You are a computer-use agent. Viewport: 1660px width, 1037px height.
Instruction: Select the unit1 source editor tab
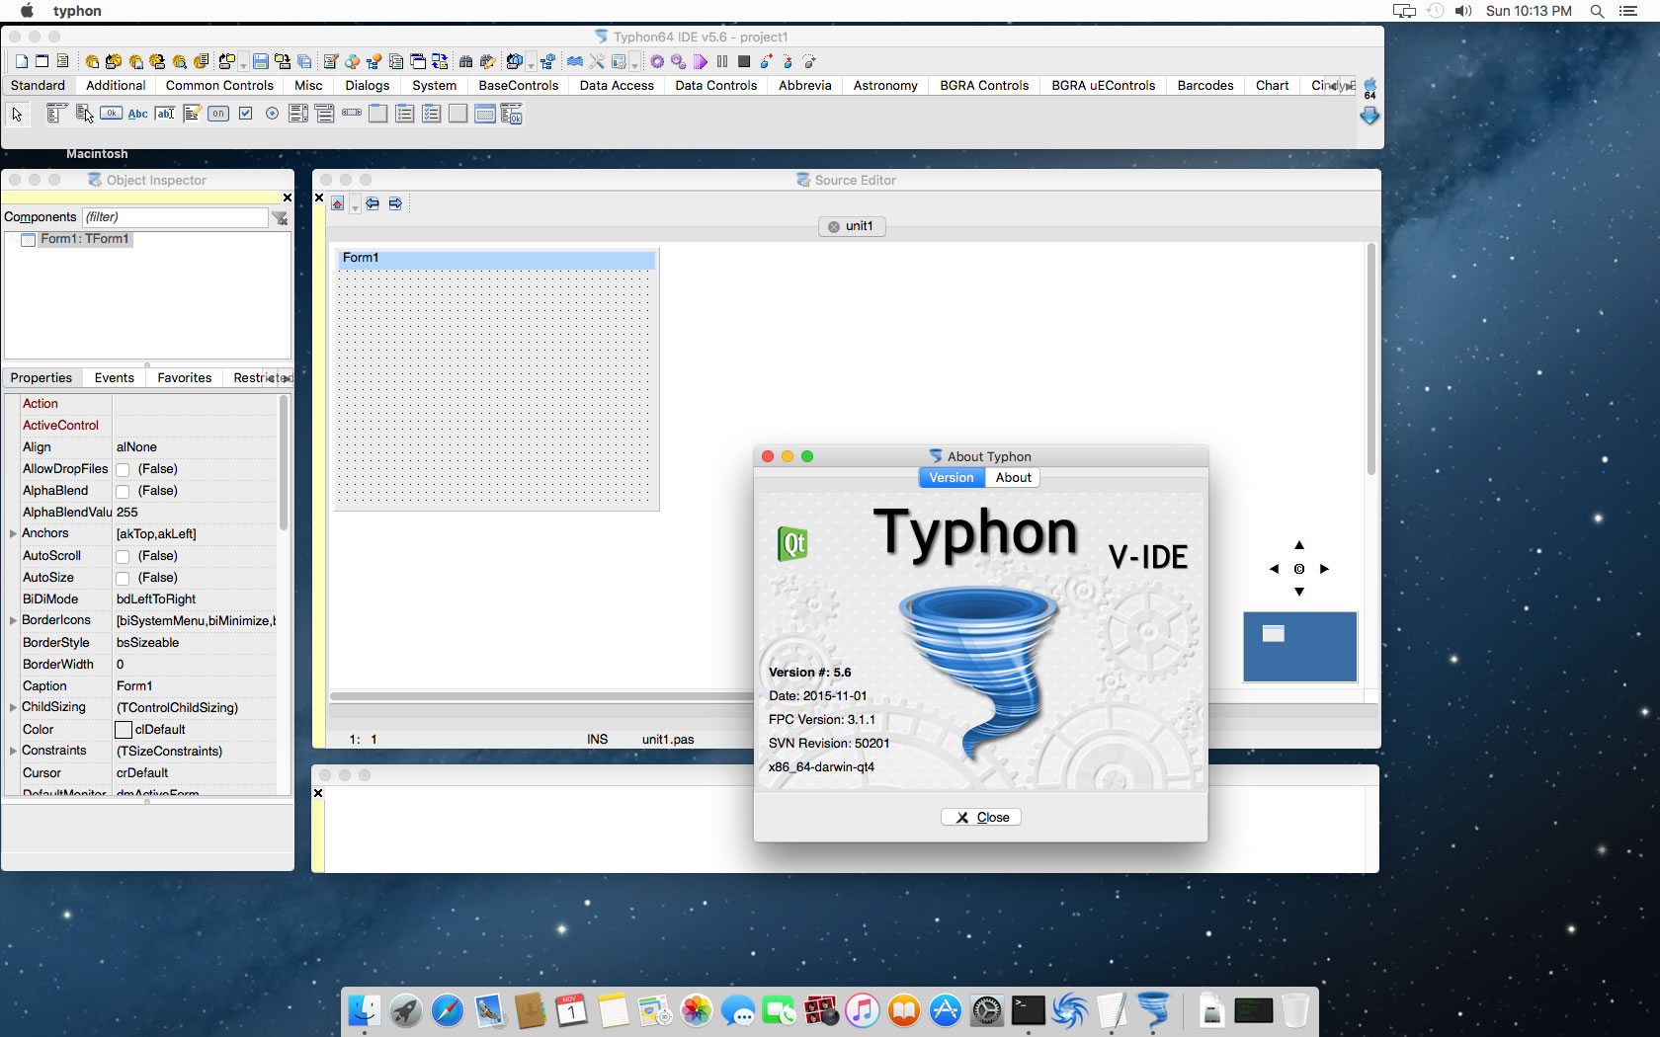click(x=852, y=226)
